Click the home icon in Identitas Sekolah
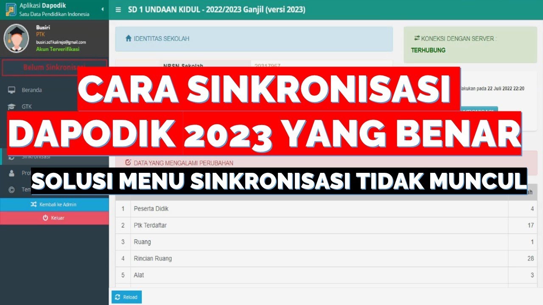 click(x=129, y=39)
